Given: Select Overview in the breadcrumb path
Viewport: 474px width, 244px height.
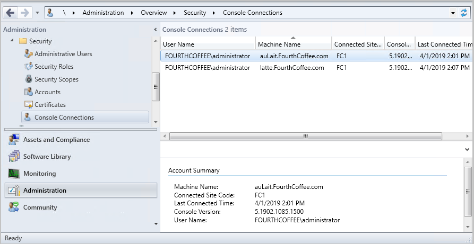Looking at the screenshot, I should click(x=153, y=13).
